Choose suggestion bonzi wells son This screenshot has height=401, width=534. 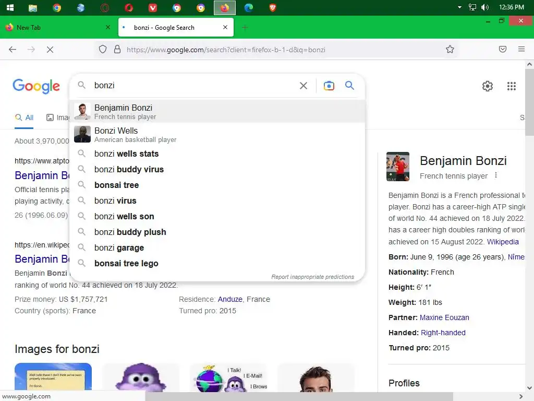(217, 217)
